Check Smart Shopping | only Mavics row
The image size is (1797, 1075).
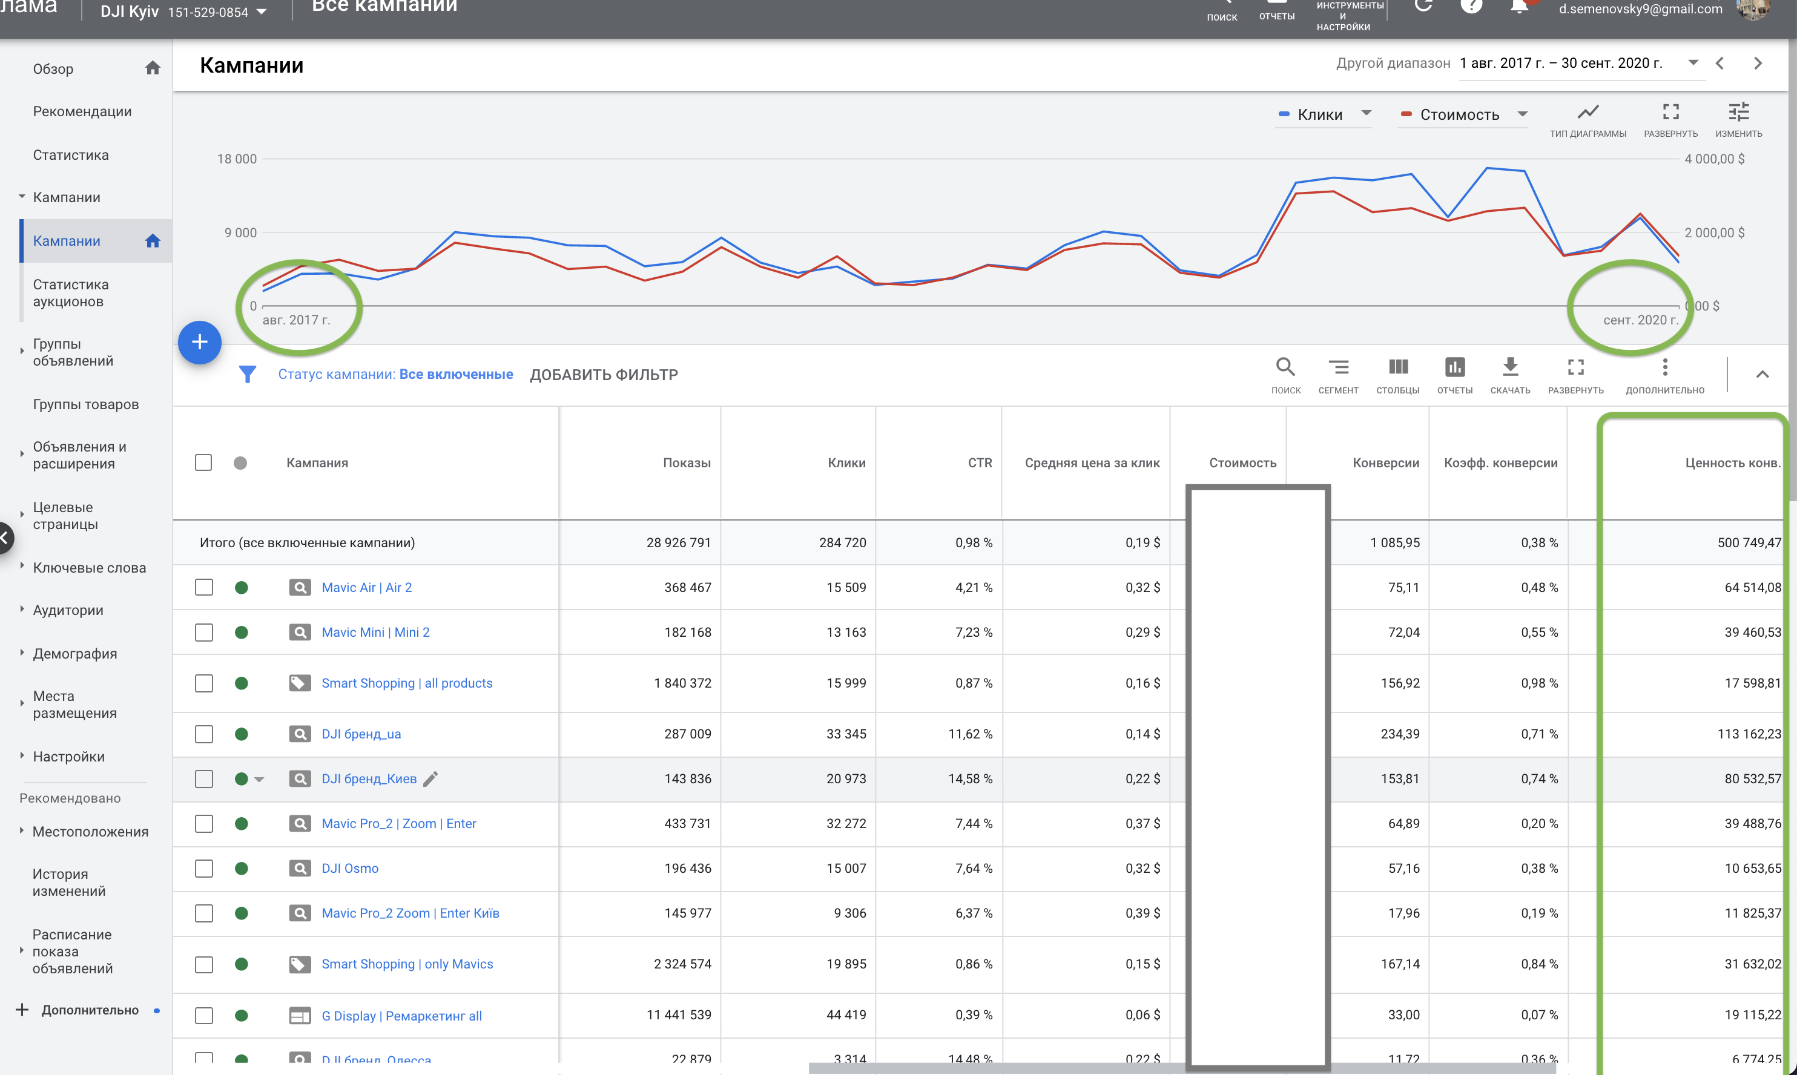pos(203,964)
